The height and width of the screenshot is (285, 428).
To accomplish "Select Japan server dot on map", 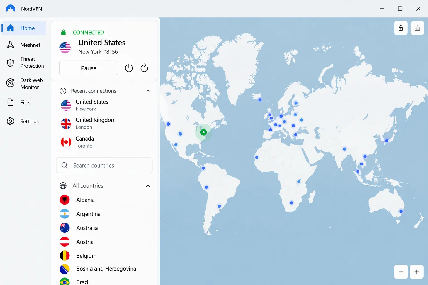I will pos(387,141).
